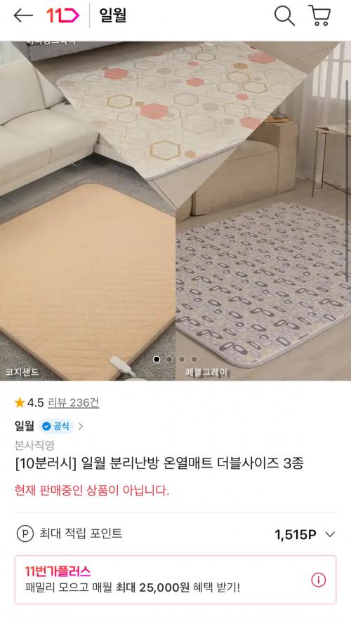Screen dimensions: 351x619
Task: Click the blue verified 공식 badge
Action: tap(56, 426)
